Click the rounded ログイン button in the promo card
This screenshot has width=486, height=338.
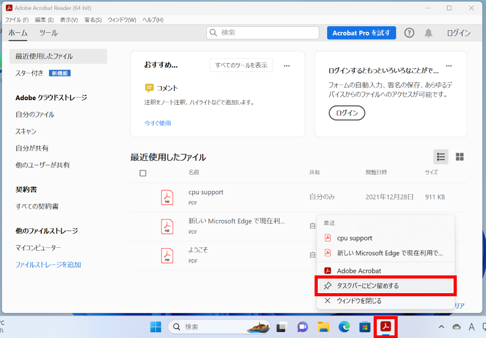coord(347,113)
